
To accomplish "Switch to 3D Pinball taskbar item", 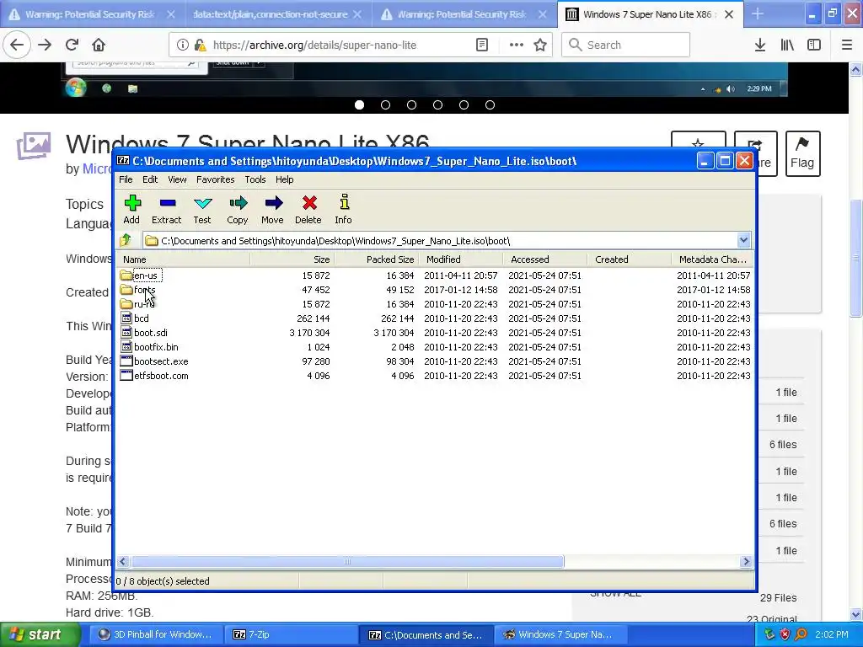I will 155,634.
